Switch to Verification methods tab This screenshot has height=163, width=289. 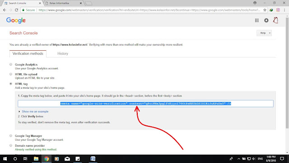tap(28, 53)
